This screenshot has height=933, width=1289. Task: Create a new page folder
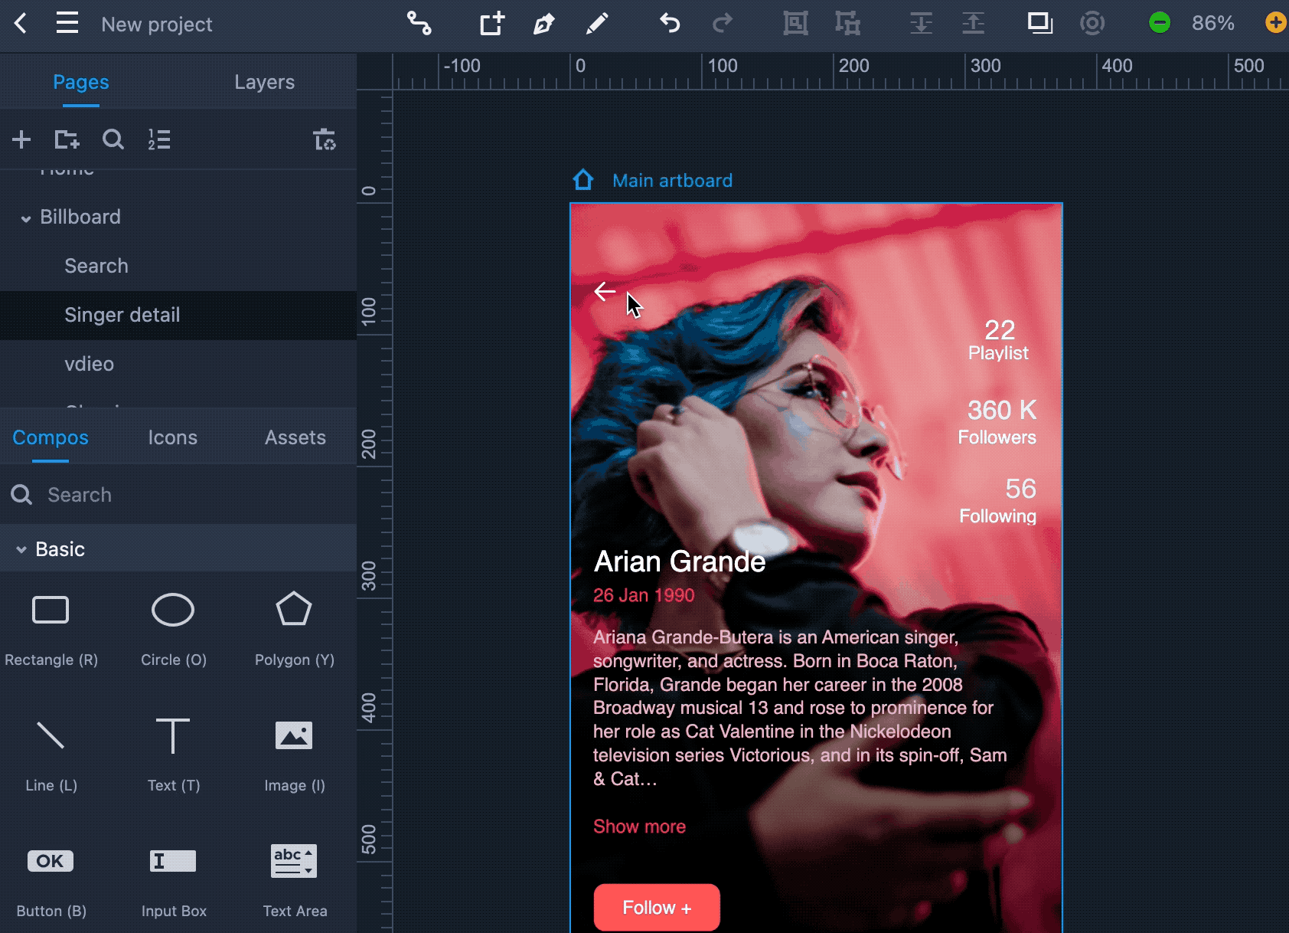click(67, 139)
